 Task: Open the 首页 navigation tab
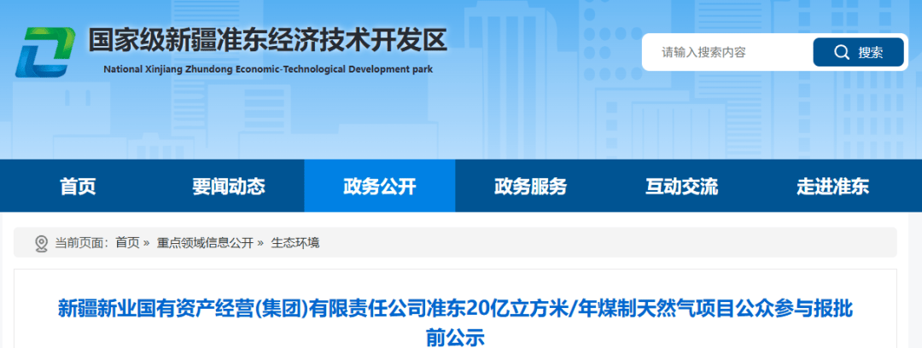tap(78, 186)
